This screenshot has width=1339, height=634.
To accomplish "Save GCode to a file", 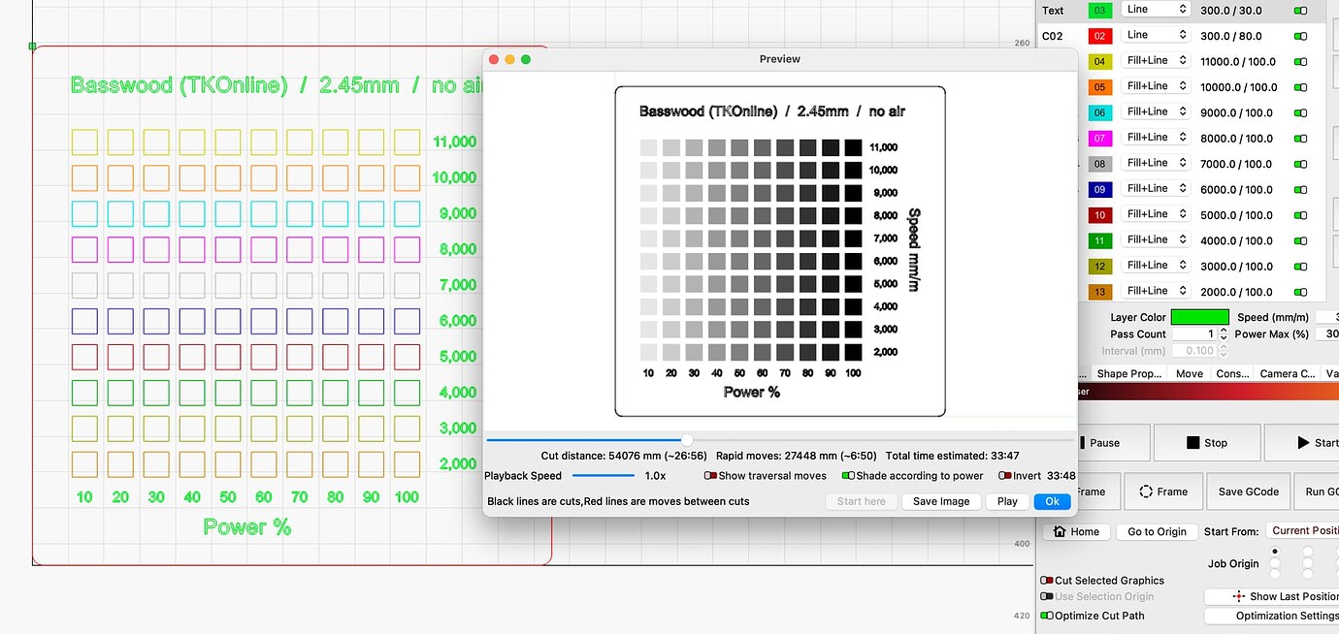I will 1248,491.
